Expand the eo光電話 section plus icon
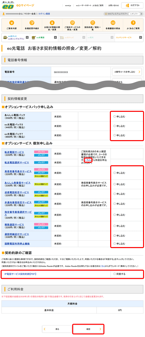The width and height of the screenshot is (145, 337). point(55,37)
